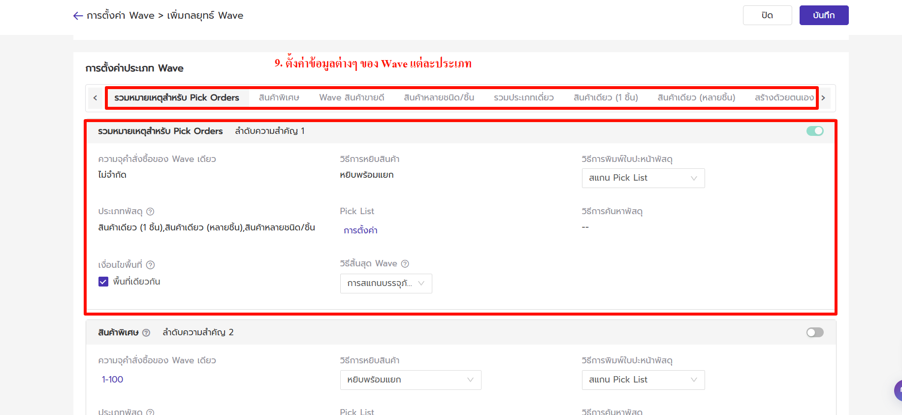
Task: Click help icon beside สินค้าพิเศษ heading
Action: [x=146, y=333]
